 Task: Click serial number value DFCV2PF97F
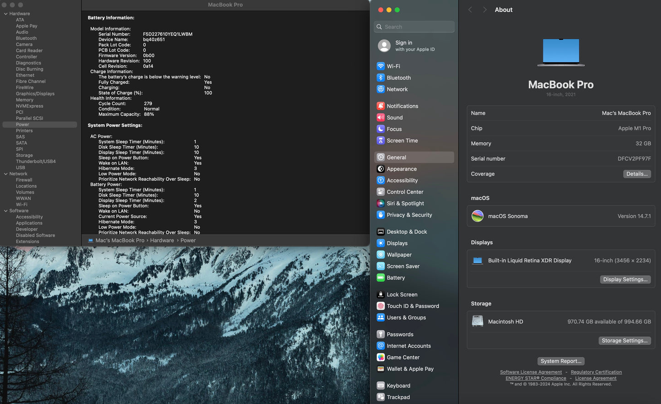[634, 159]
